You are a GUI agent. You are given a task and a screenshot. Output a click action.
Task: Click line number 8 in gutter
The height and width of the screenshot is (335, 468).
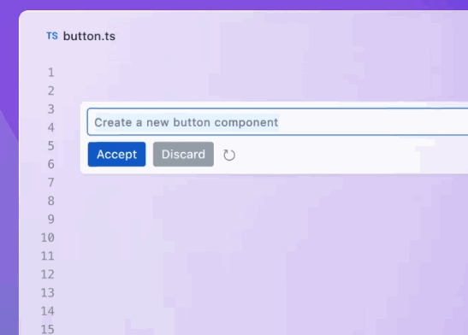tap(51, 201)
